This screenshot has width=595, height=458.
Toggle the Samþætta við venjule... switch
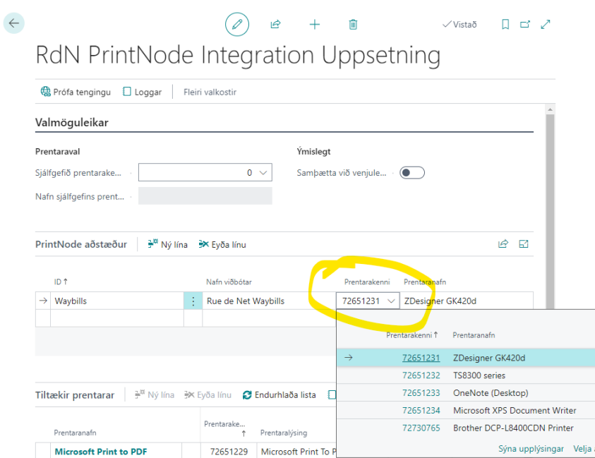point(411,173)
